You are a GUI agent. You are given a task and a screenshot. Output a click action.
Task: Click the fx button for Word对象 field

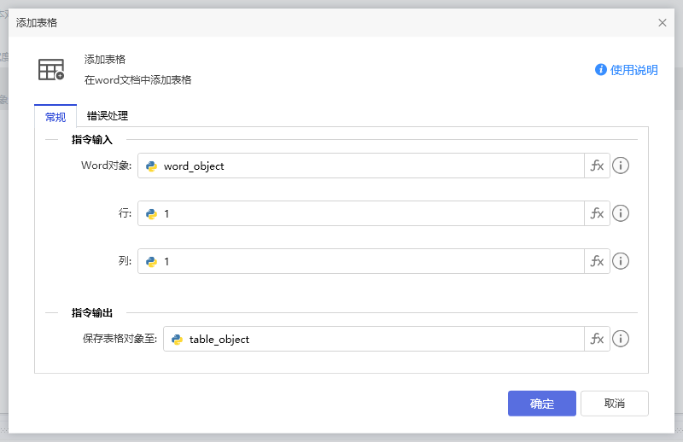(x=597, y=166)
